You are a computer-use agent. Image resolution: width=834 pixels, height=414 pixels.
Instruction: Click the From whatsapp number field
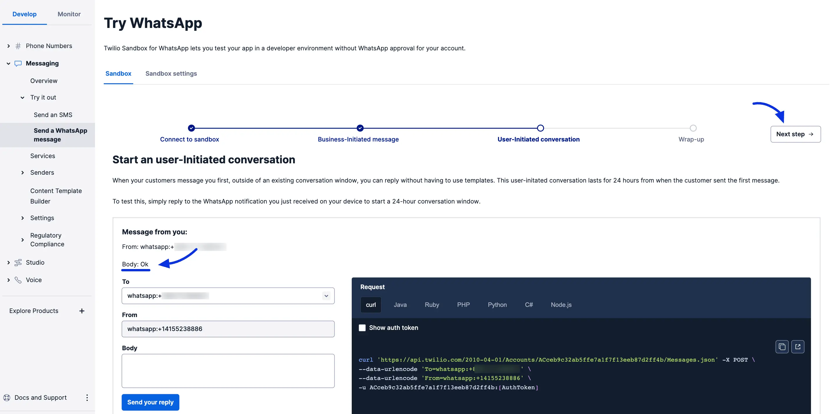[228, 329]
